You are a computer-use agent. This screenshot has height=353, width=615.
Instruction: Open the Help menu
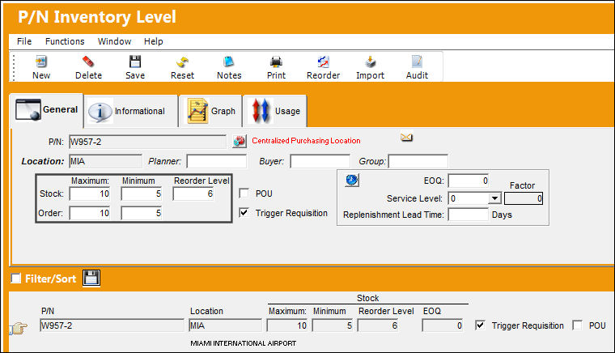[x=154, y=41]
